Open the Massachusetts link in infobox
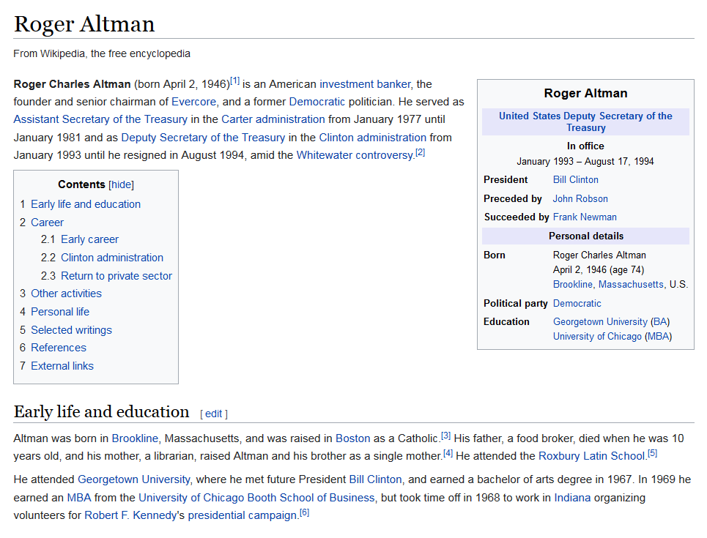This screenshot has width=707, height=538. [632, 284]
